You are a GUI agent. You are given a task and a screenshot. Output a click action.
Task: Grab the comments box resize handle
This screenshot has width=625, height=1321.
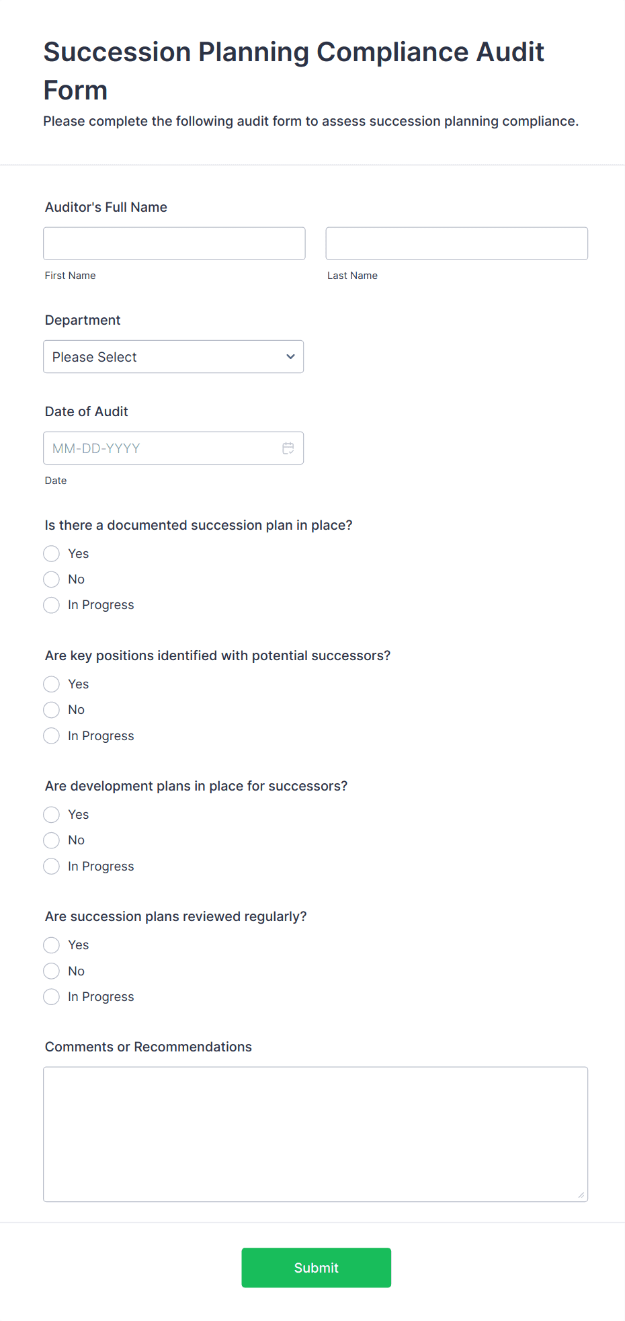tap(581, 1195)
